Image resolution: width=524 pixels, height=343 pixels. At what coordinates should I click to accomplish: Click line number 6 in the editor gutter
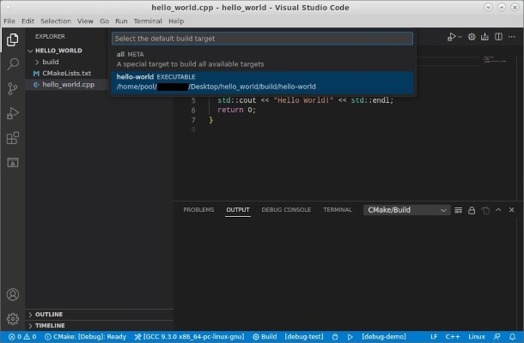(x=193, y=110)
